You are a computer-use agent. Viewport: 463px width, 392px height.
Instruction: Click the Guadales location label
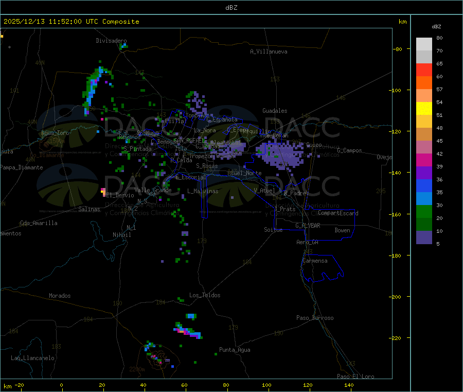coord(275,111)
